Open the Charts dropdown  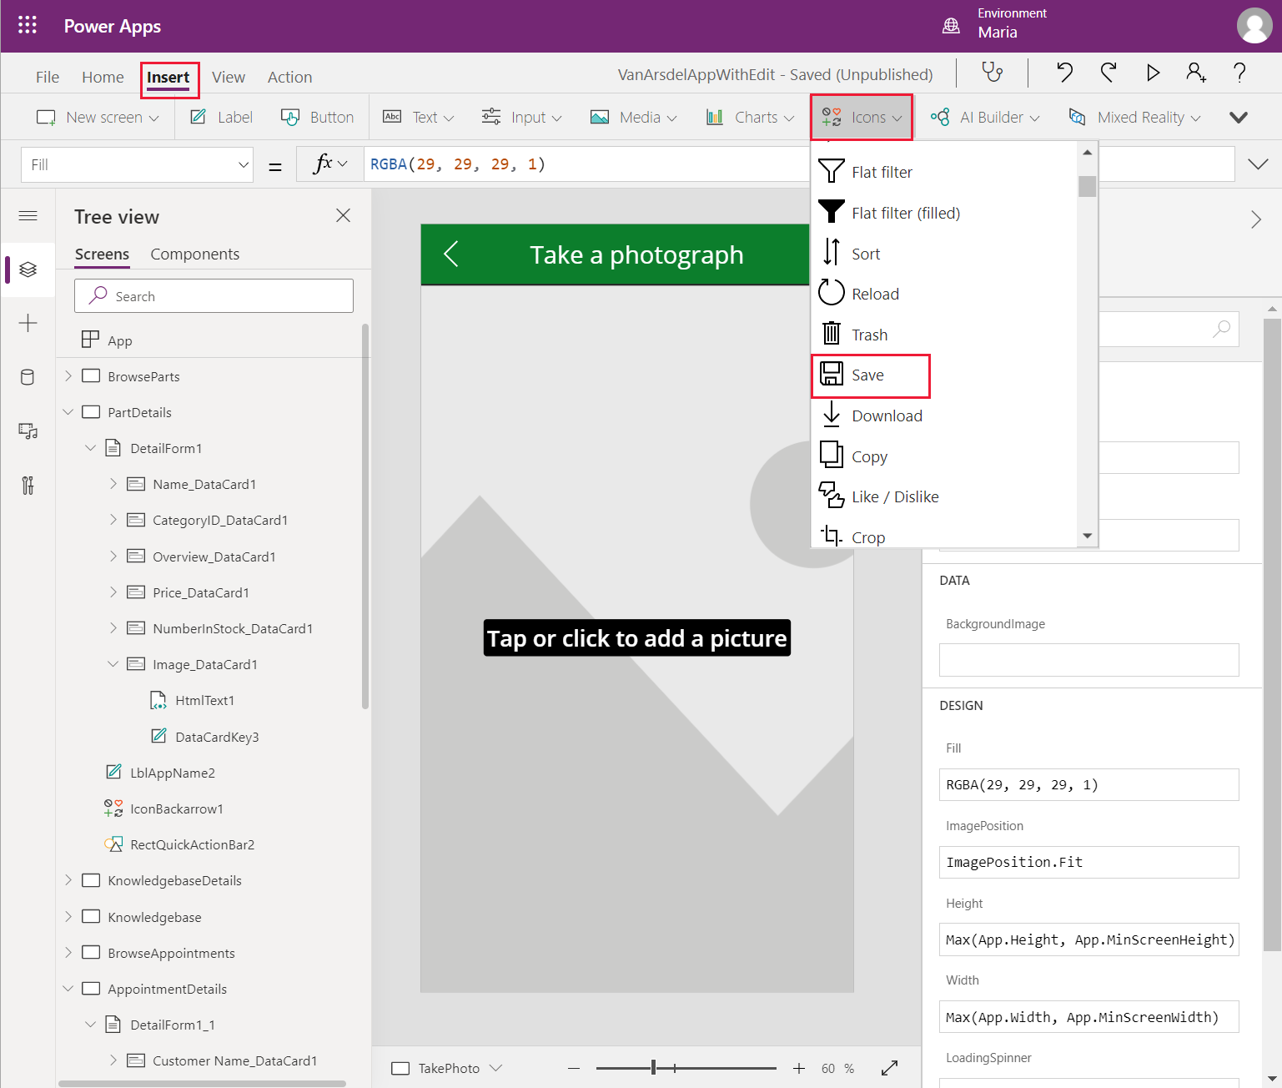tap(749, 117)
